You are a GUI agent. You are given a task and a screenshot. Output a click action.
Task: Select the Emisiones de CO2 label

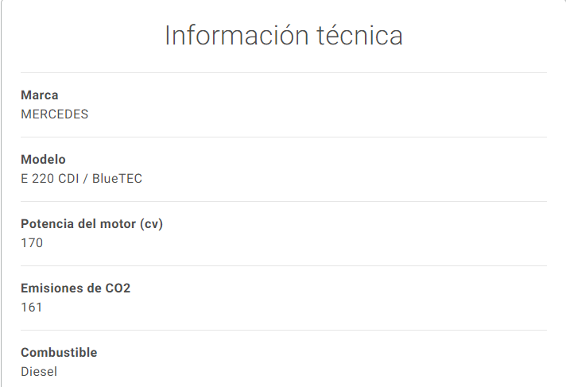pyautogui.click(x=76, y=288)
